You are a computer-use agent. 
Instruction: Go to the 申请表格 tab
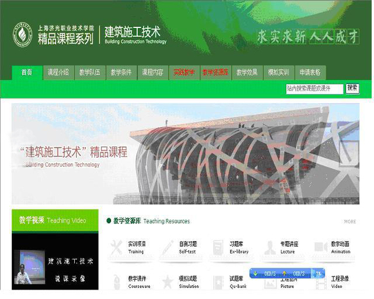[310, 72]
